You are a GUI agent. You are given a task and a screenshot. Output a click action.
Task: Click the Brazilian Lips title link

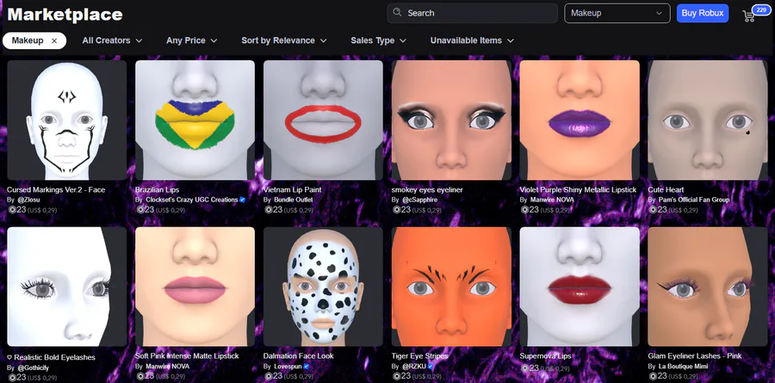click(158, 189)
